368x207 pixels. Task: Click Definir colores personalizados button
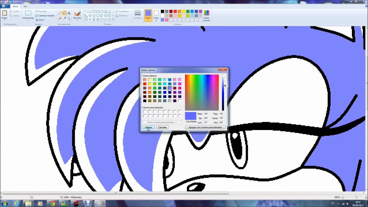(x=162, y=122)
